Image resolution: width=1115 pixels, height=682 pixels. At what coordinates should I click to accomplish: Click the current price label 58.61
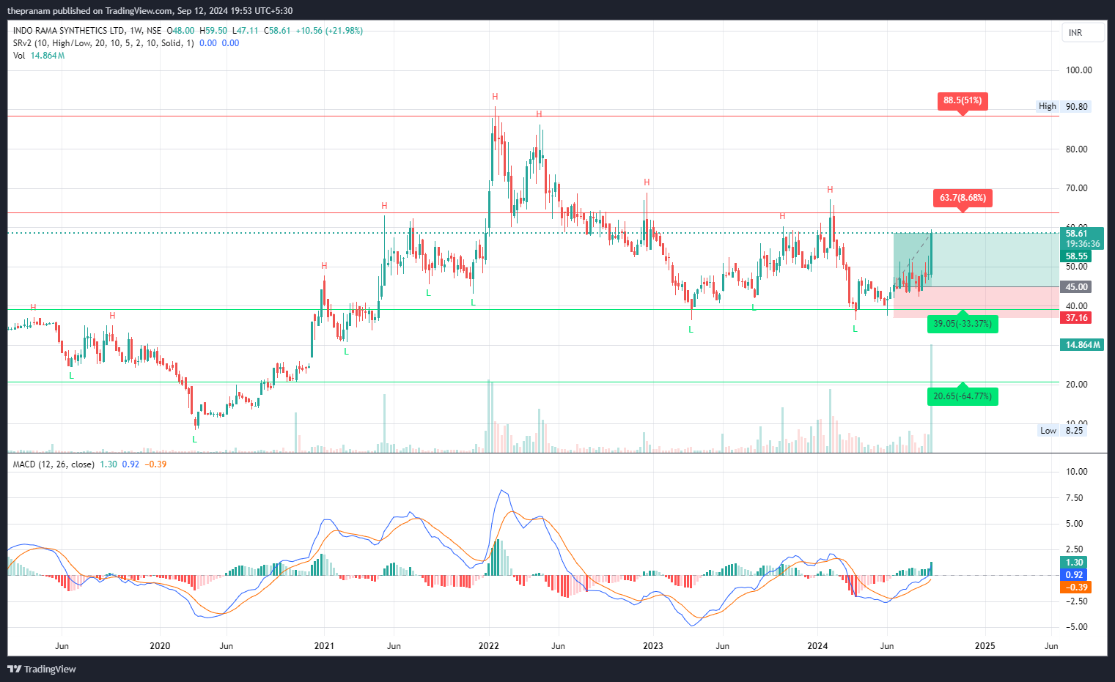(1081, 234)
